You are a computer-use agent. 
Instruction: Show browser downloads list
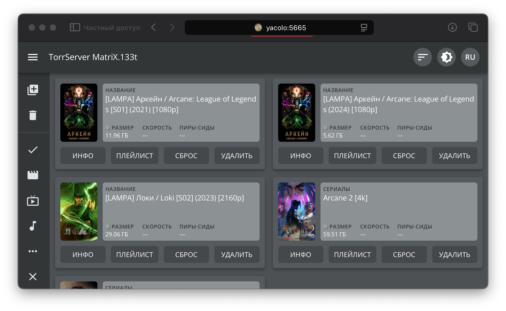point(452,28)
